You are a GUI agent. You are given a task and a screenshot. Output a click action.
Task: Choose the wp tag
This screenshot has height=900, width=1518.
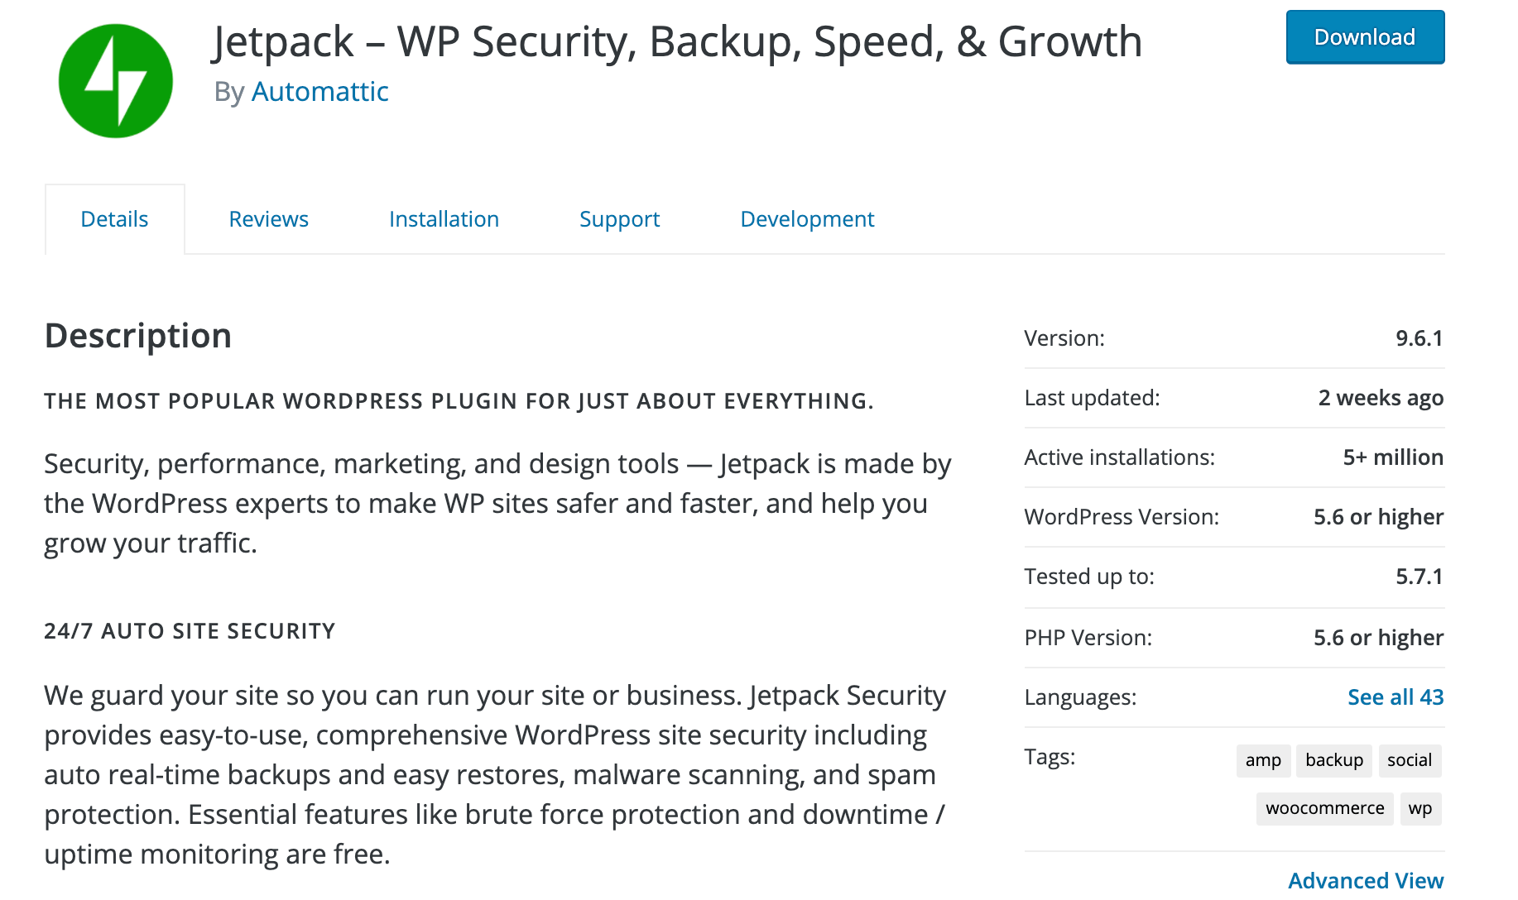coord(1420,808)
